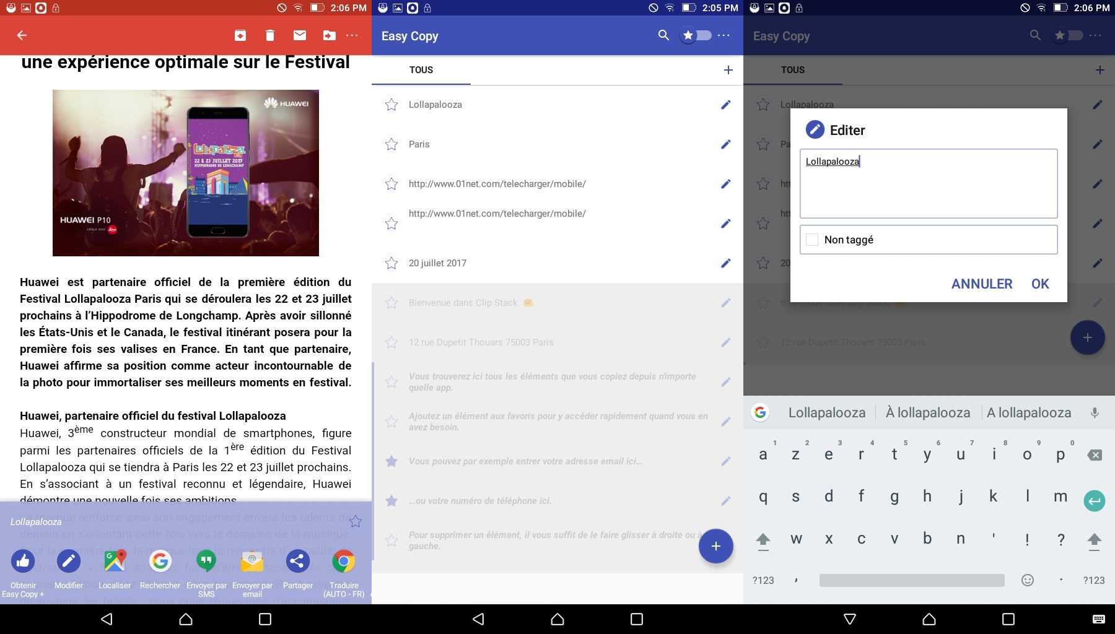Tap Android recents button on middle screen

pyautogui.click(x=637, y=619)
